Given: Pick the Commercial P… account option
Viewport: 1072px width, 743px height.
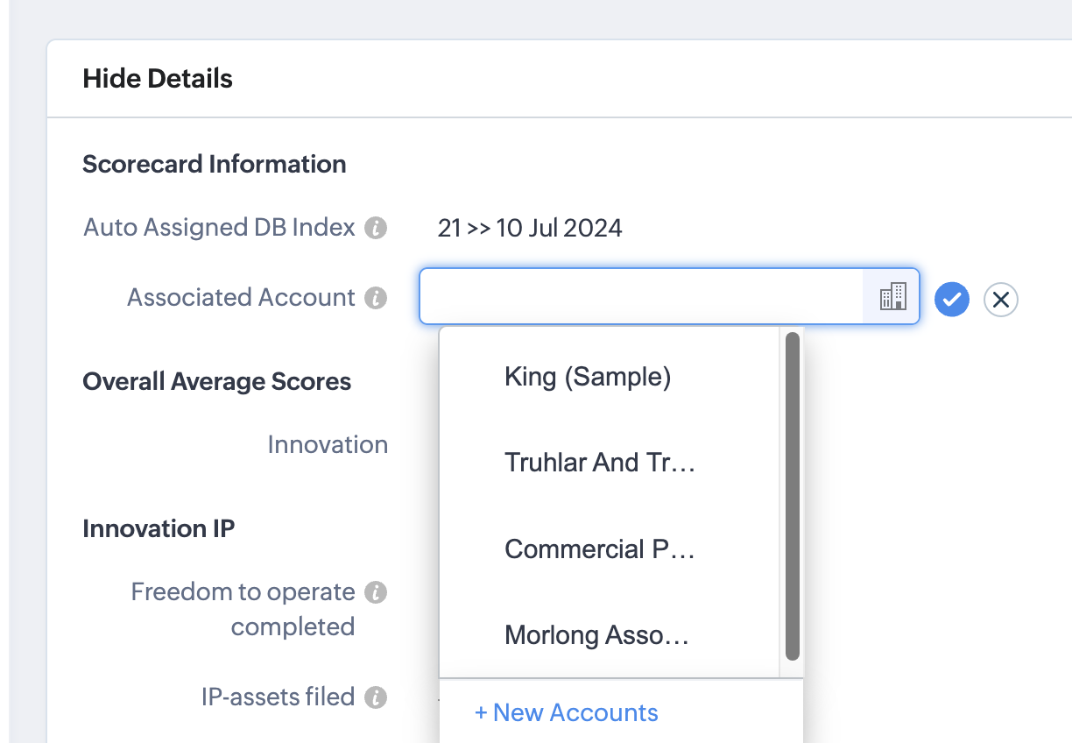Looking at the screenshot, I should 600,549.
